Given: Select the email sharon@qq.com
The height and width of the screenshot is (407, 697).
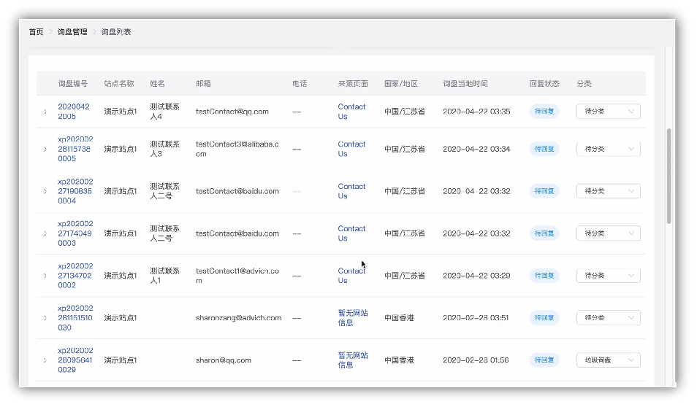Looking at the screenshot, I should (224, 360).
